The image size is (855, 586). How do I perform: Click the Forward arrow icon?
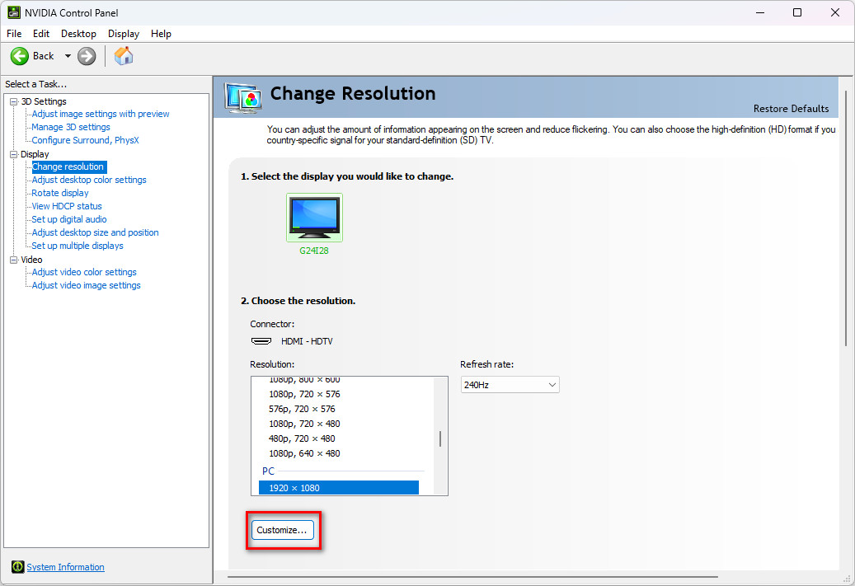tap(86, 56)
